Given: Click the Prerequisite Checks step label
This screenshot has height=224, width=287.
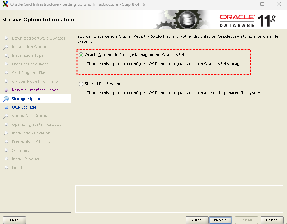Looking at the screenshot, I should (31, 142).
